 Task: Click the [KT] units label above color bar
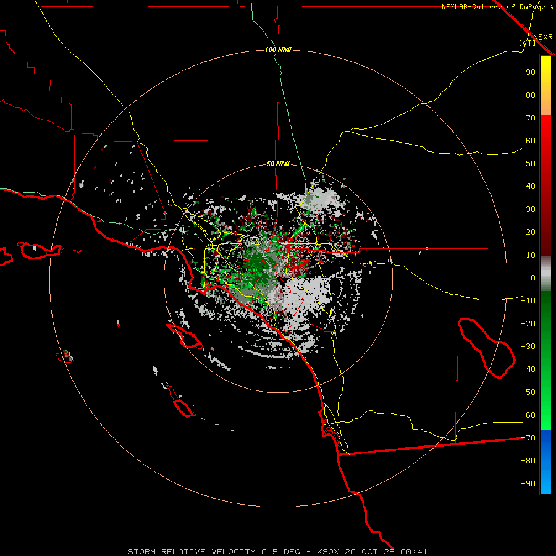coord(528,43)
